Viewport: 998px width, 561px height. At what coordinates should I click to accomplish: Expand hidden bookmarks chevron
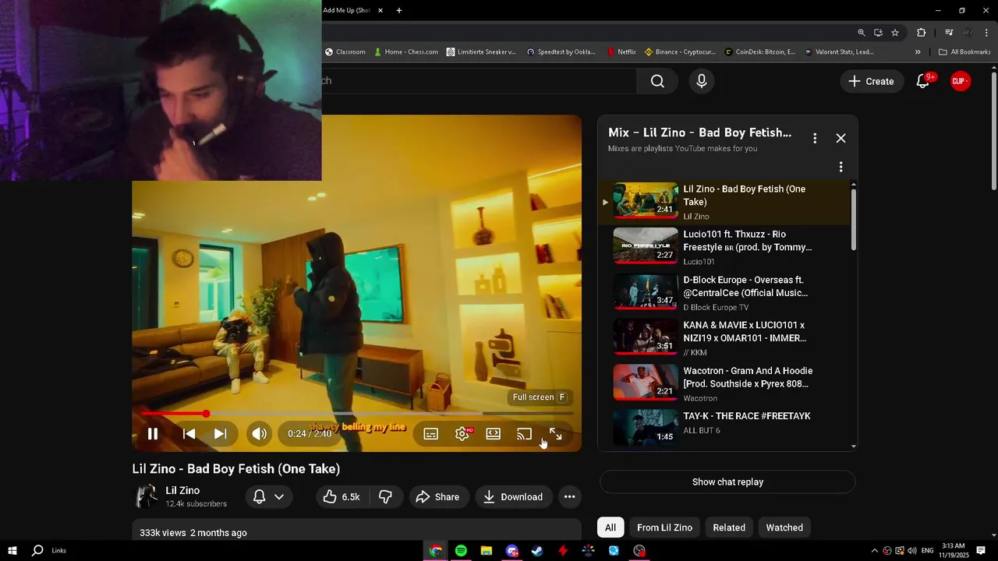click(x=918, y=52)
